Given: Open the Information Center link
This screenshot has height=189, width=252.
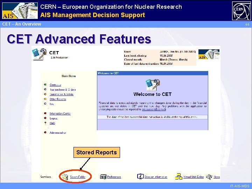Looking at the screenshot, I should [x=60, y=113].
